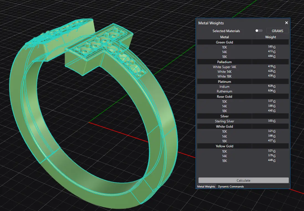304x211 pixels.
Task: Click the Metal column header
Action: click(224, 37)
